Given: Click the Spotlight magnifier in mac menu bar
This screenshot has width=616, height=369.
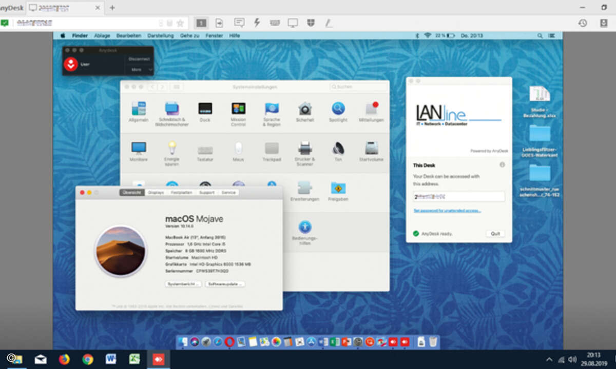Looking at the screenshot, I should point(540,36).
